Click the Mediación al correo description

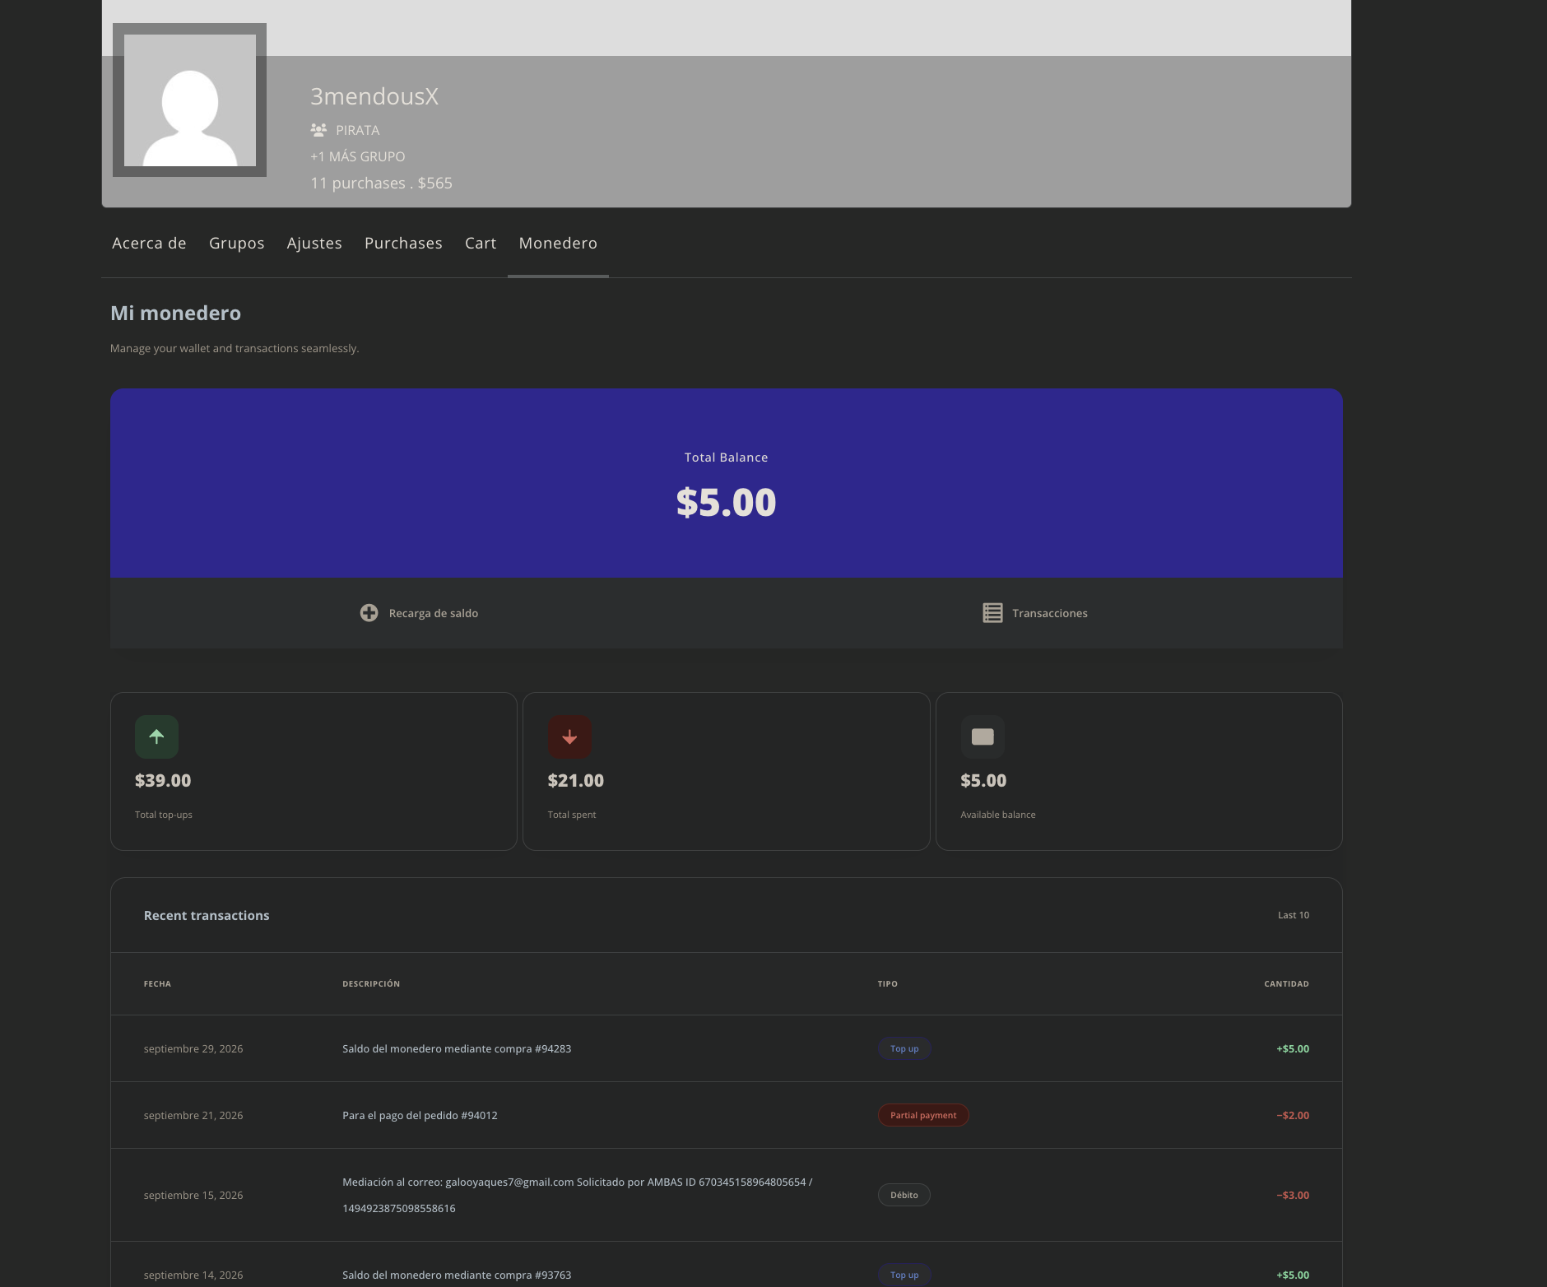(577, 1195)
